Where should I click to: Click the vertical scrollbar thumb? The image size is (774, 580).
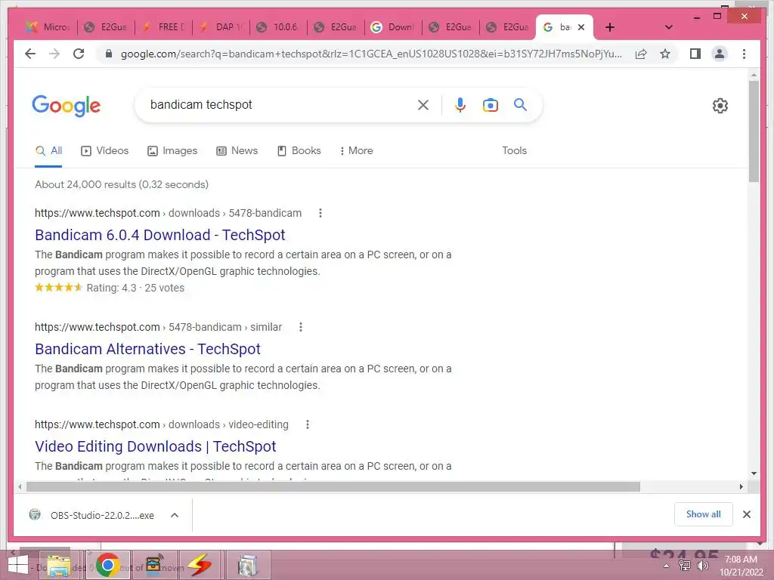754,131
